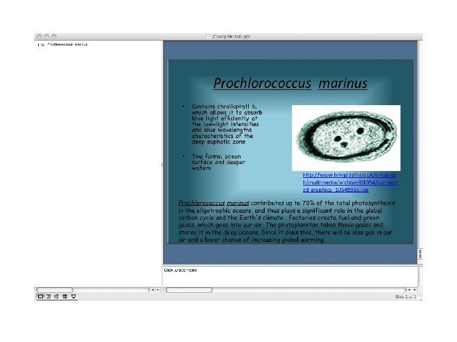The image size is (457, 342).
Task: Click the window resize grip corner
Action: (420, 299)
